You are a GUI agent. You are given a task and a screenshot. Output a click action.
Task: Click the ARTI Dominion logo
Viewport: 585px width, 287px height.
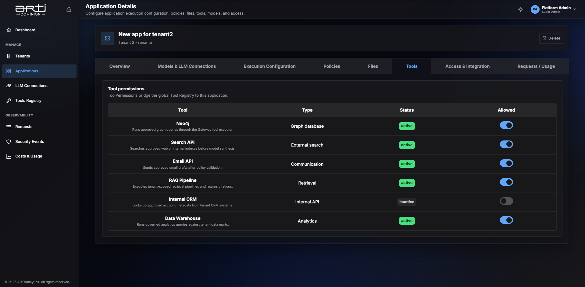pos(30,9)
